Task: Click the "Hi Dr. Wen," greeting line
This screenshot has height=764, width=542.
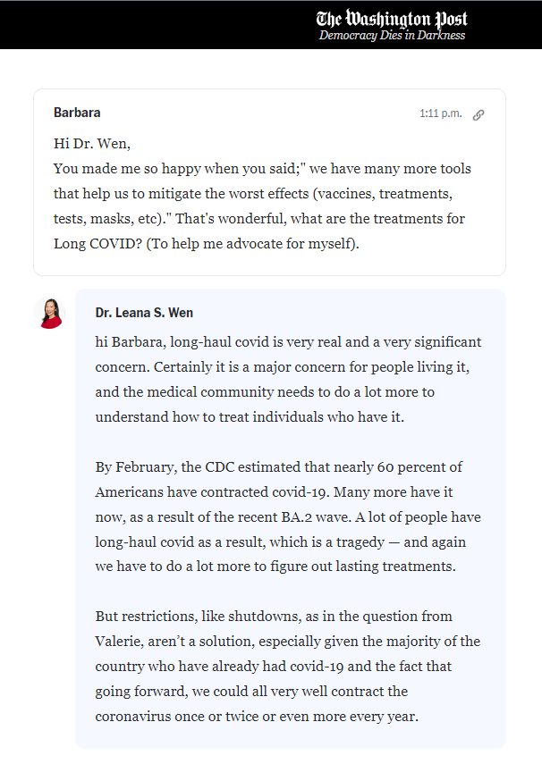Action: click(x=98, y=143)
